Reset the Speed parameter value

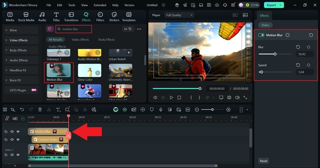click(298, 65)
